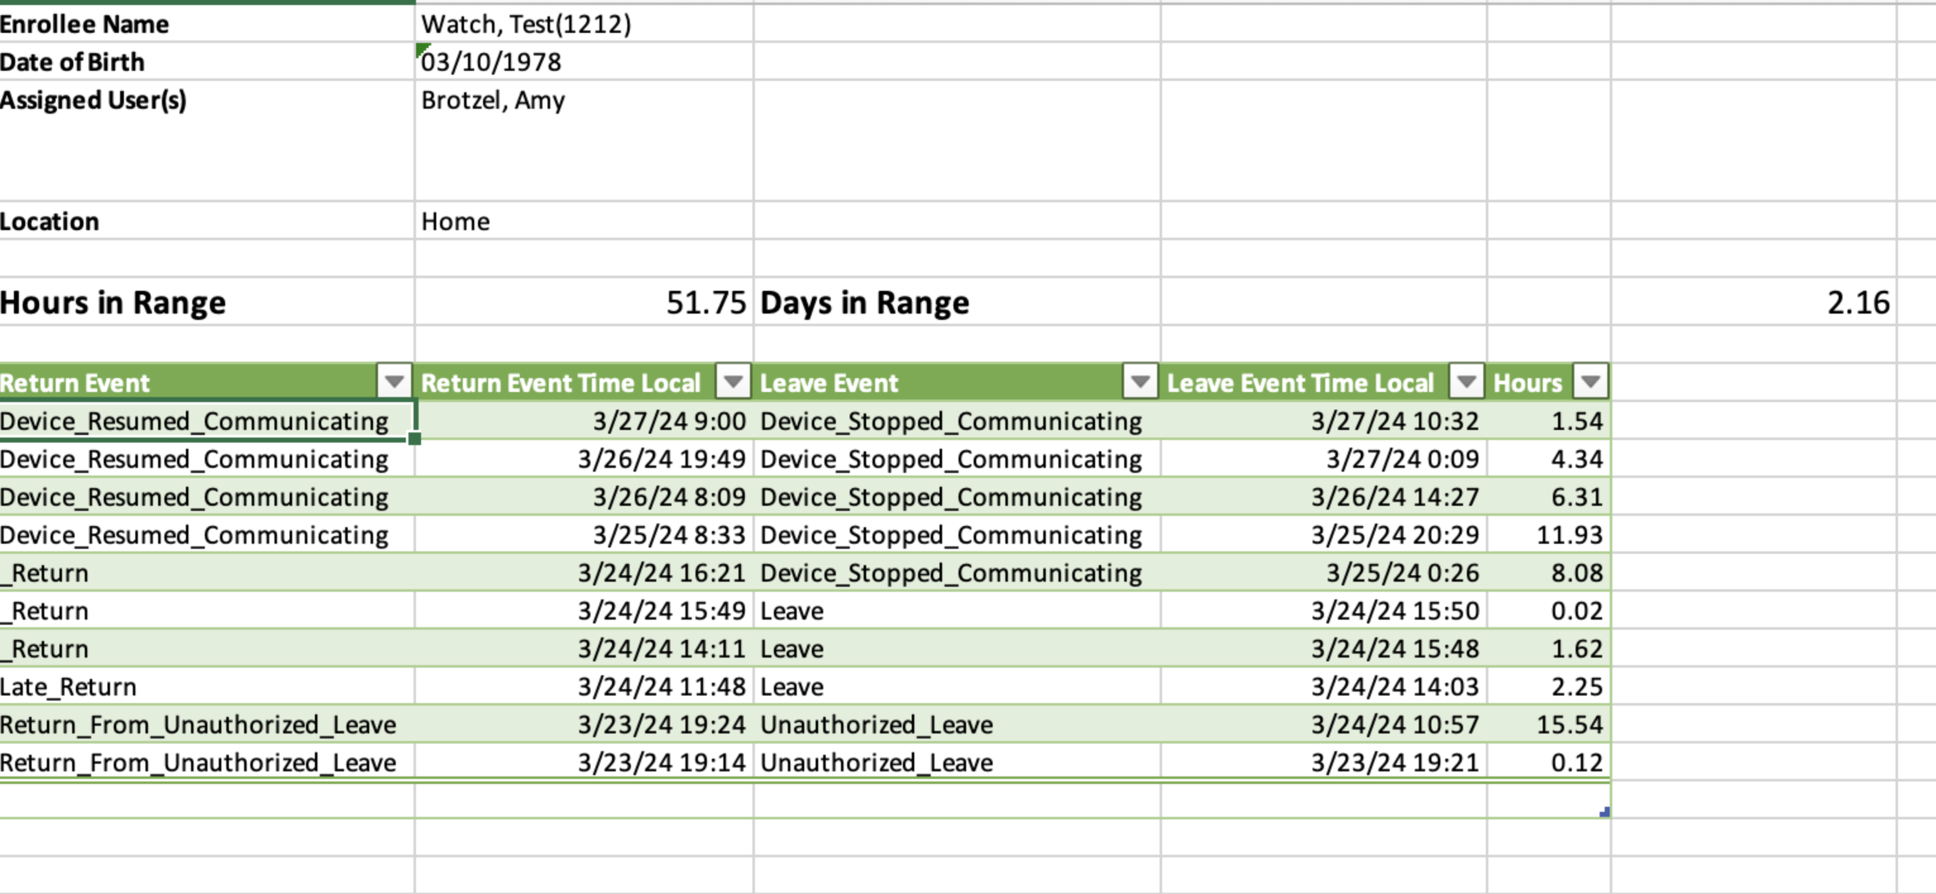The width and height of the screenshot is (1936, 894).
Task: Select the hours value 15.54
Action: [1548, 725]
